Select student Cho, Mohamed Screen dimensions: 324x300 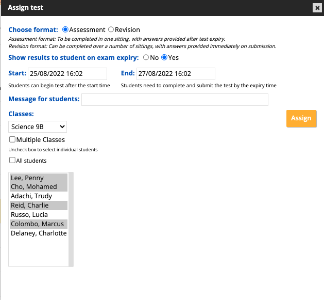tap(39, 187)
